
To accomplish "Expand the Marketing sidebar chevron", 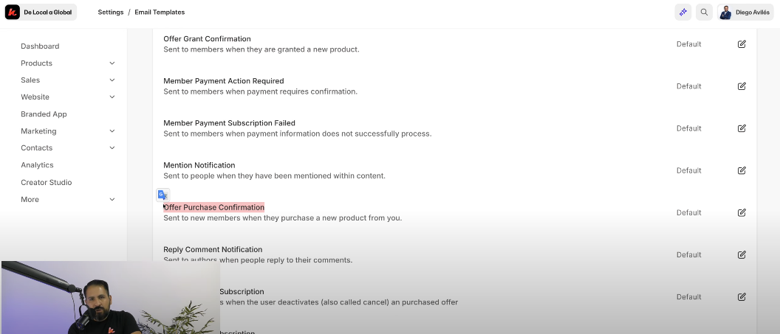I will [x=112, y=131].
